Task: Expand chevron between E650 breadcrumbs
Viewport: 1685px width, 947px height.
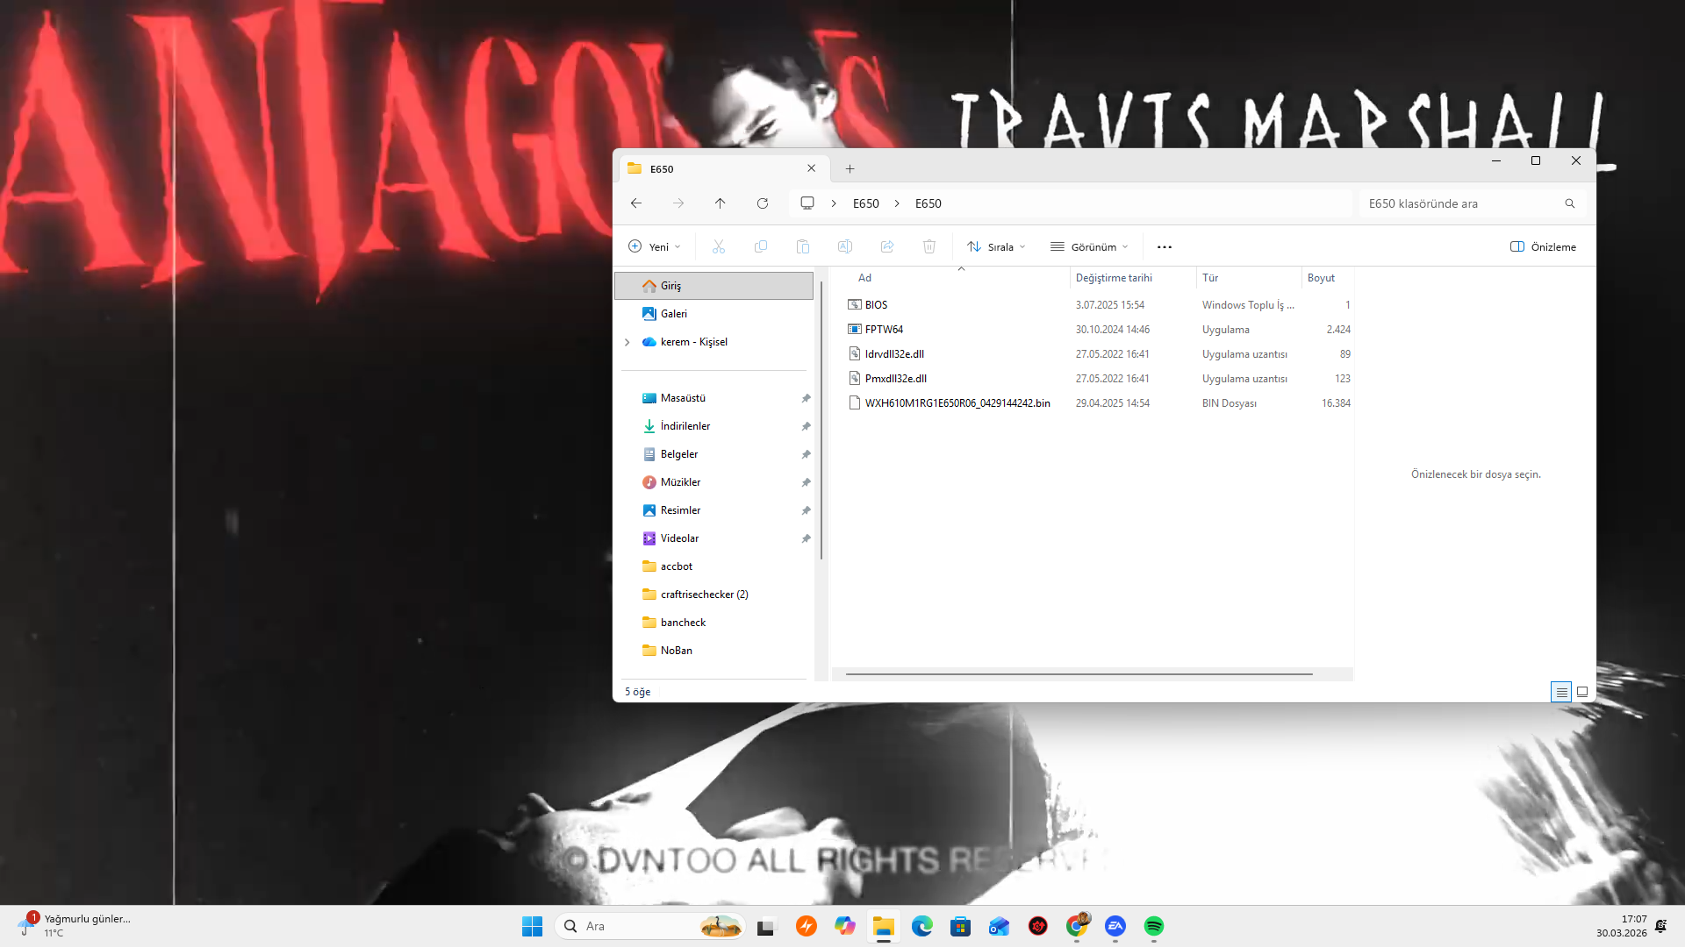Action: pyautogui.click(x=897, y=203)
